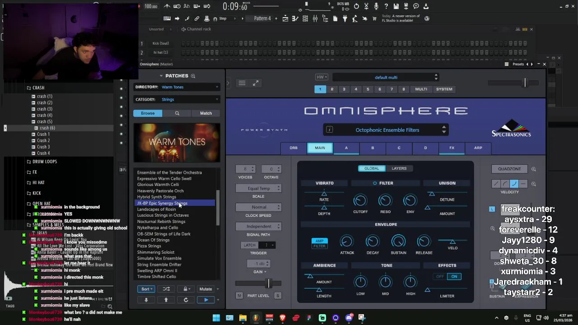
Task: Click the save floppy disk icon
Action: pyautogui.click(x=396, y=6)
